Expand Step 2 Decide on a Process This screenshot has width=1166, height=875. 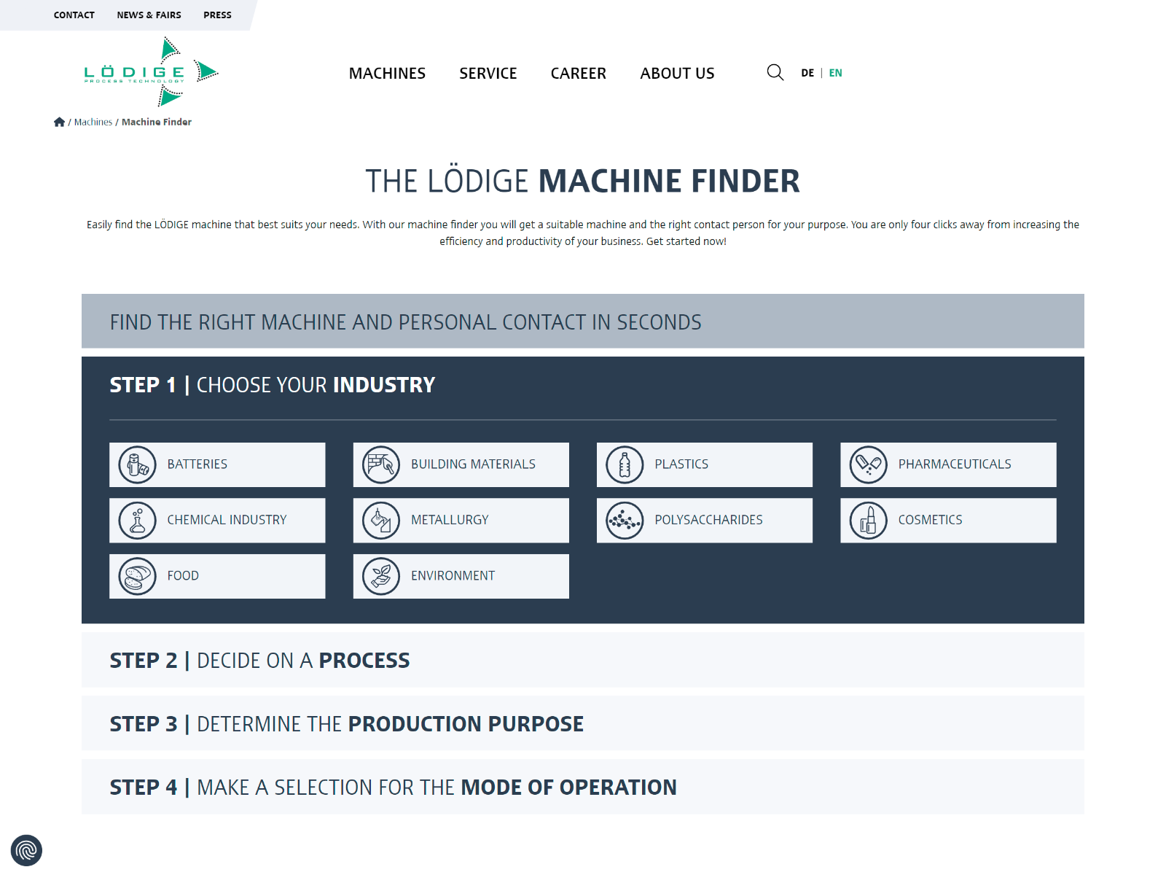(x=583, y=660)
